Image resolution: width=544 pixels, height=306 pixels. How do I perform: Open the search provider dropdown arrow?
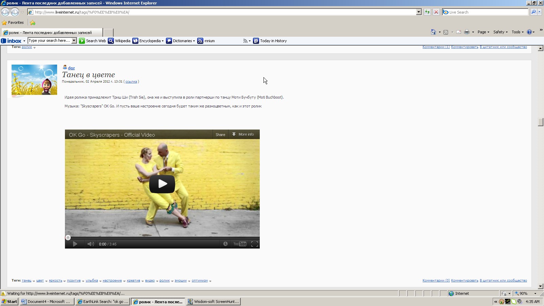coord(540,12)
